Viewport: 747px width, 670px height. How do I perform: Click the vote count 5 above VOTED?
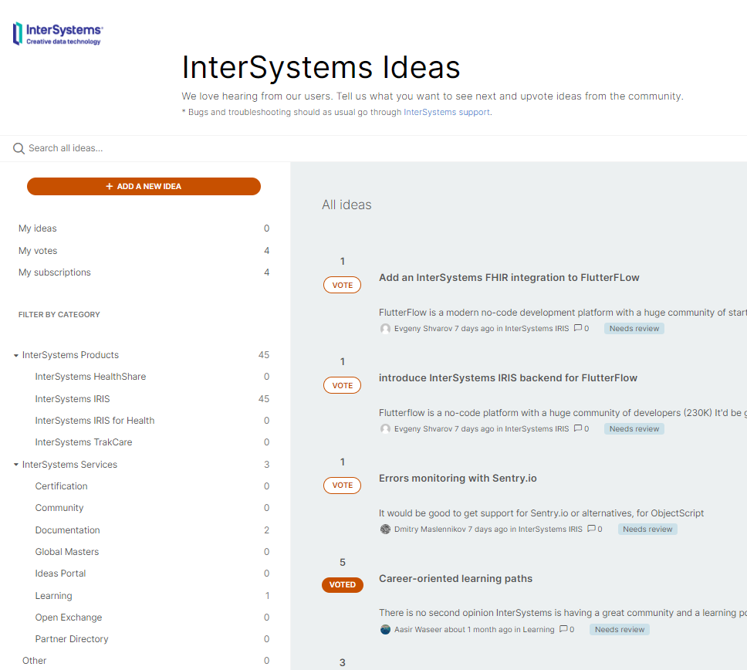342,562
